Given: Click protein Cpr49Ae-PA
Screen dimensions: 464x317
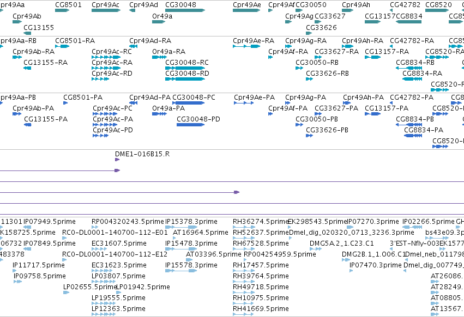Looking at the screenshot, I should click(x=254, y=97).
